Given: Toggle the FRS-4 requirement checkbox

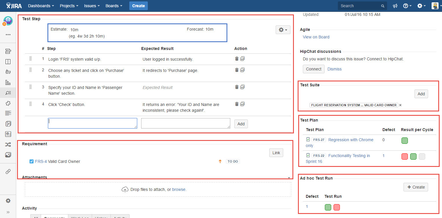Looking at the screenshot, I should pyautogui.click(x=32, y=161).
